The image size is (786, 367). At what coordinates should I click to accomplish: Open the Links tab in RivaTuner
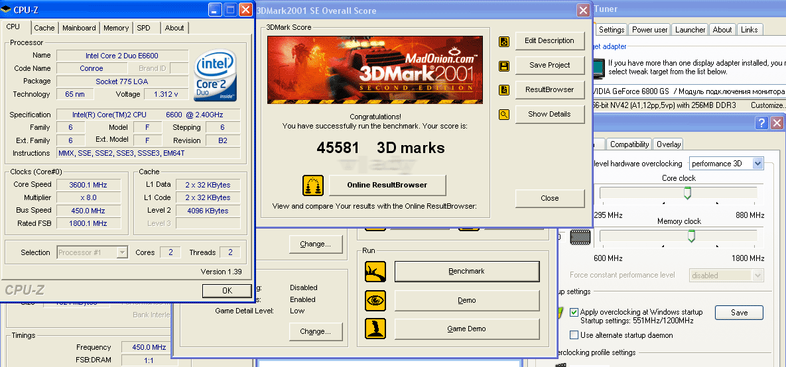[x=749, y=30]
